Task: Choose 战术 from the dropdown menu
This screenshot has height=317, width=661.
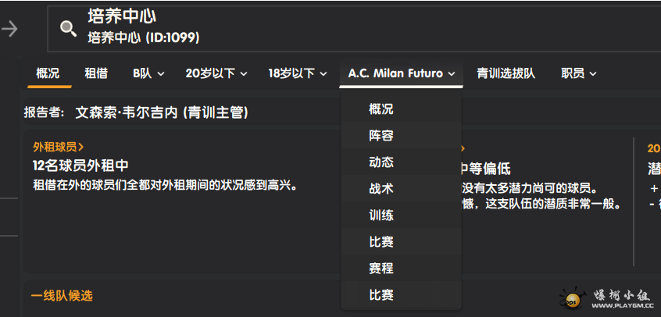Action: click(x=381, y=189)
